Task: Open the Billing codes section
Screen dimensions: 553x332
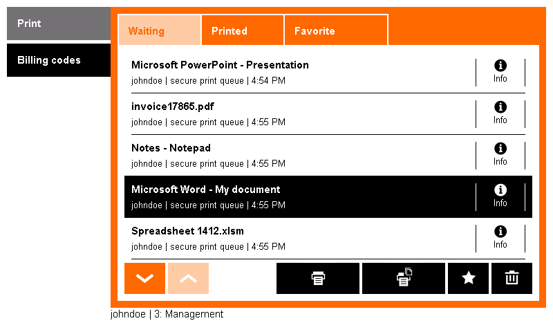Action: [x=59, y=60]
